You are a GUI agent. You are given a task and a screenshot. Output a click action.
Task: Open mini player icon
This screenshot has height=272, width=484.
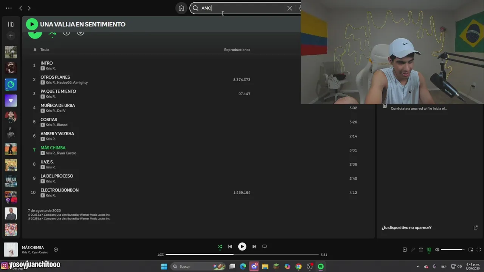tap(471, 250)
